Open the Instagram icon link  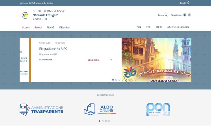(x=190, y=15)
